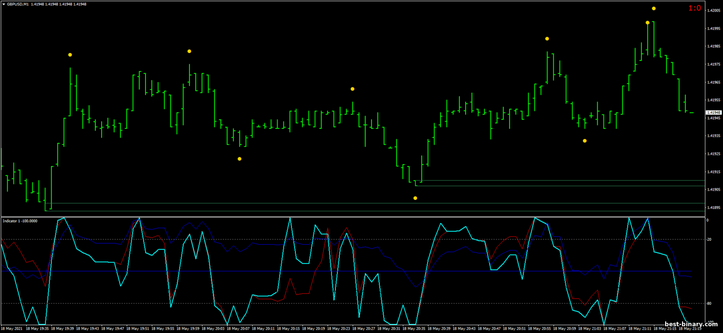The height and width of the screenshot is (333, 723).
Task: Click the first yellow dot above 19:39 spike
Action: tap(70, 55)
